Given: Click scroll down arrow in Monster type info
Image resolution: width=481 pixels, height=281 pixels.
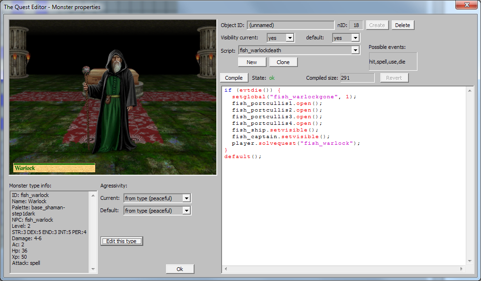Looking at the screenshot, I should (x=93, y=269).
